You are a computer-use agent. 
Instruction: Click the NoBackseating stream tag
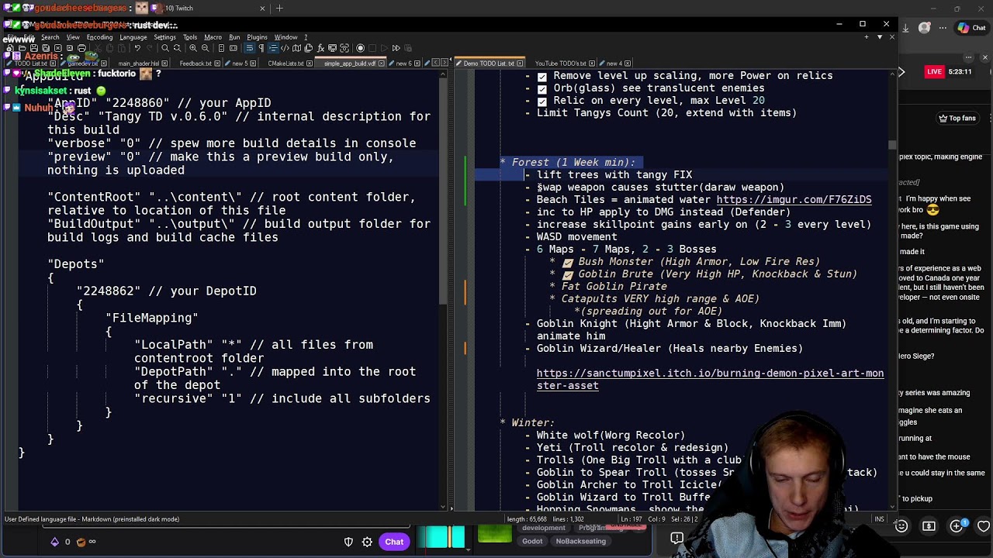(580, 541)
